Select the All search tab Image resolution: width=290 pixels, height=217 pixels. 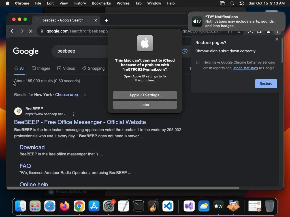(x=20, y=68)
